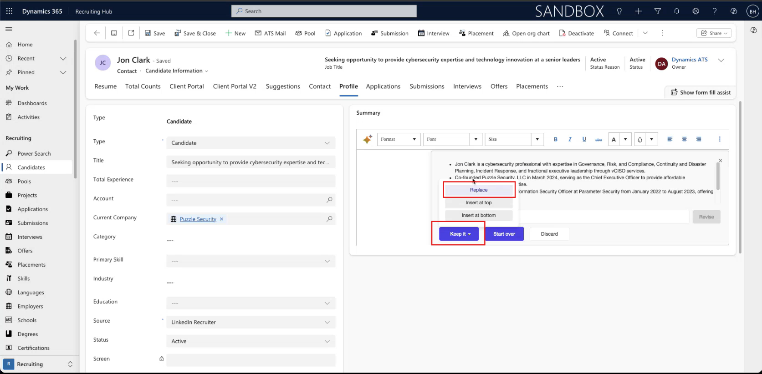Click the plus quick create icon
Image resolution: width=762 pixels, height=374 pixels.
tap(639, 11)
